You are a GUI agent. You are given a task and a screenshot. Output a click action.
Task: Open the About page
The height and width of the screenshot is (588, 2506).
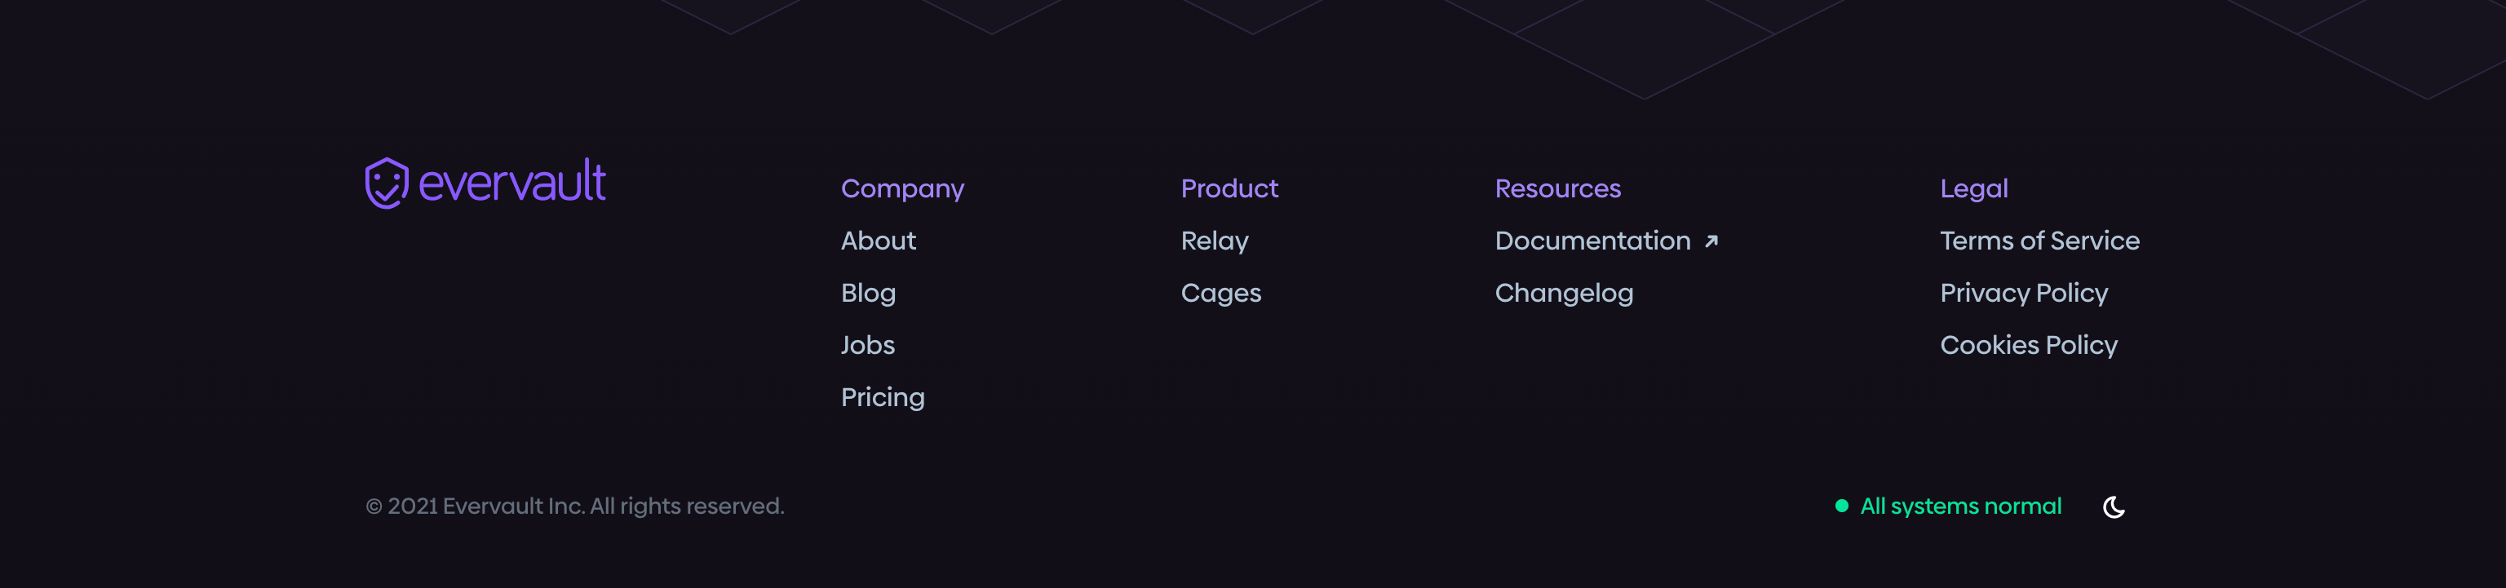(x=878, y=241)
